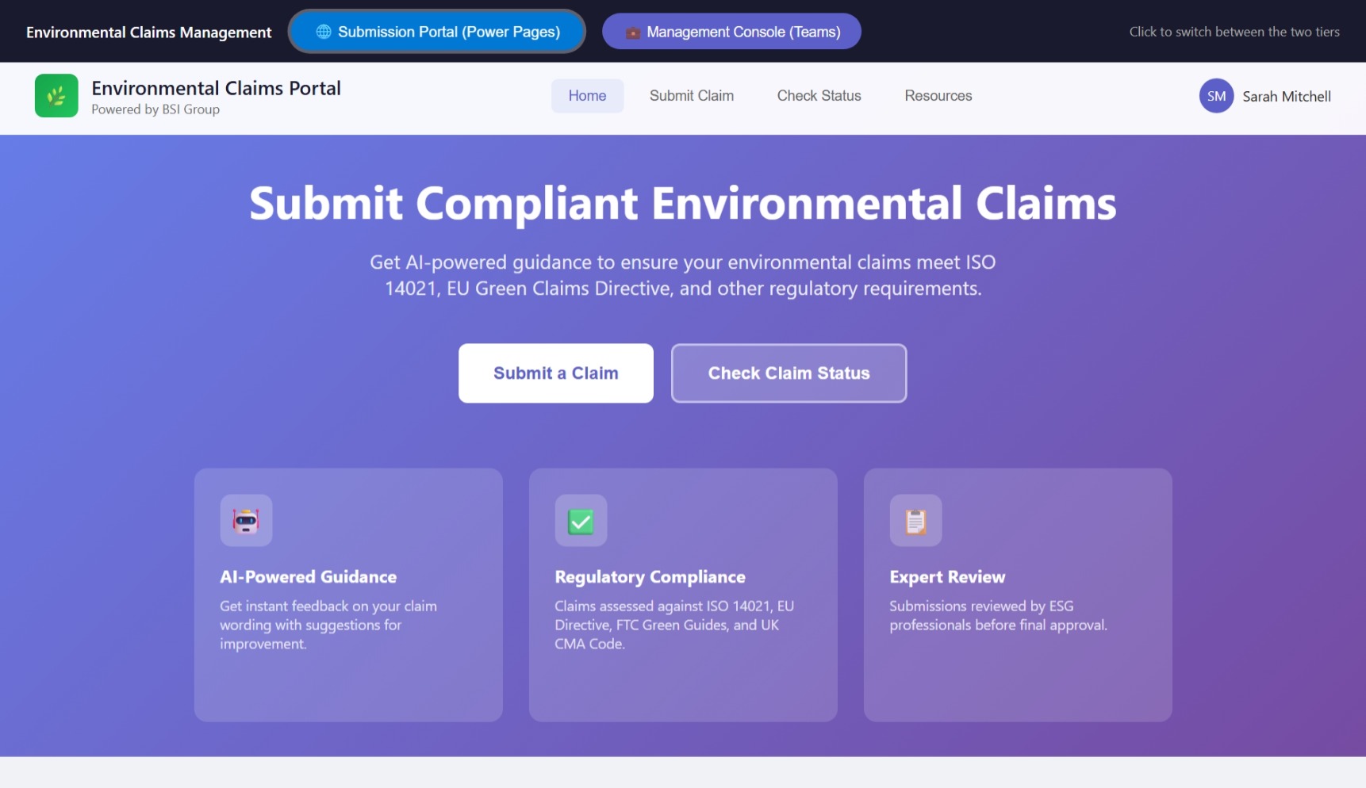Click the briefcase icon in Management Console tab
Screen dimensions: 1366x788
(x=632, y=33)
